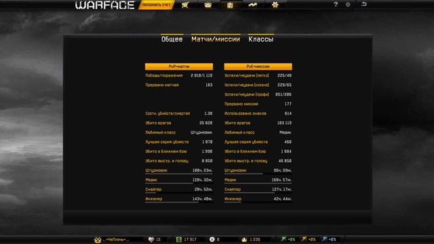The image size is (434, 244).
Task: Click the PvP Лучшая серия убийств label
Action: (x=167, y=142)
